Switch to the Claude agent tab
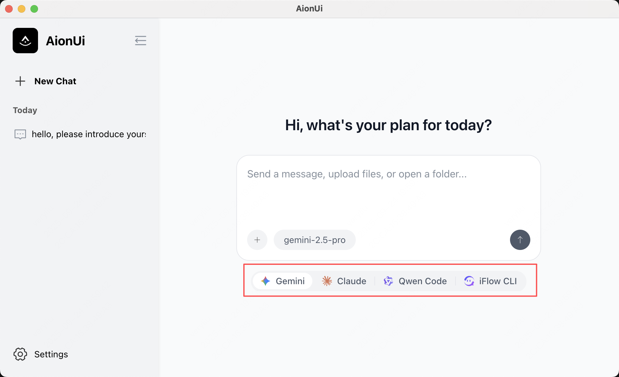Image resolution: width=619 pixels, height=377 pixels. (x=344, y=281)
